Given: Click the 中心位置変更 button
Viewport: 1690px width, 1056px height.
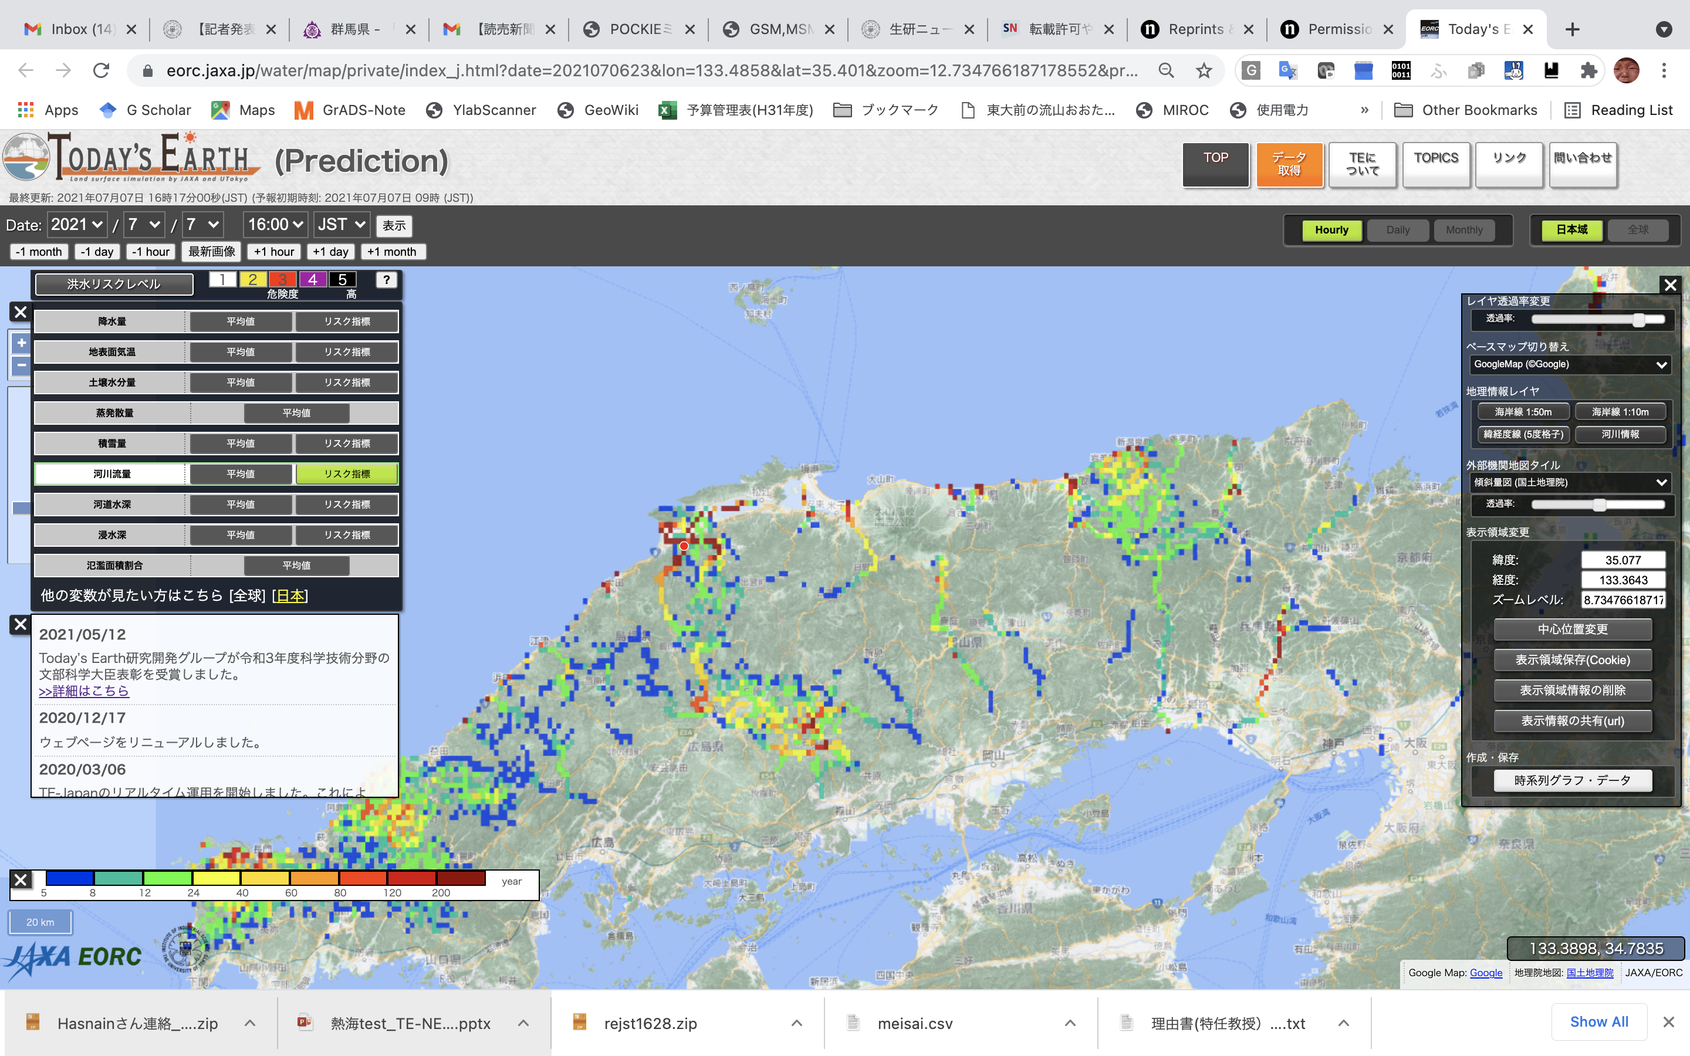Looking at the screenshot, I should click(1572, 629).
